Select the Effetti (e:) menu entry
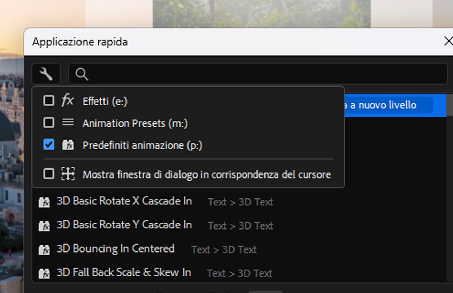 pyautogui.click(x=105, y=101)
